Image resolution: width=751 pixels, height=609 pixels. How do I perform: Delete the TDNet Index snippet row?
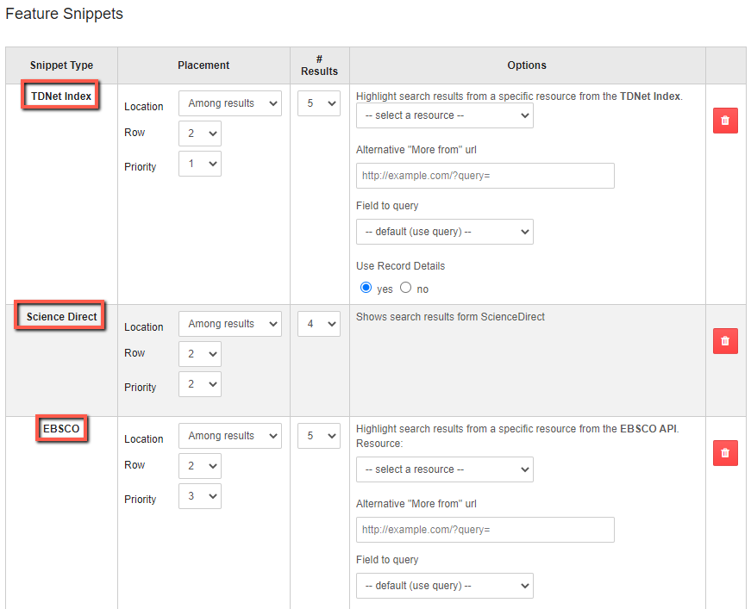pyautogui.click(x=725, y=121)
